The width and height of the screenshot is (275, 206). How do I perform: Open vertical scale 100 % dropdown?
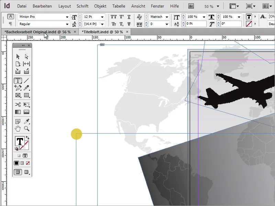point(204,17)
